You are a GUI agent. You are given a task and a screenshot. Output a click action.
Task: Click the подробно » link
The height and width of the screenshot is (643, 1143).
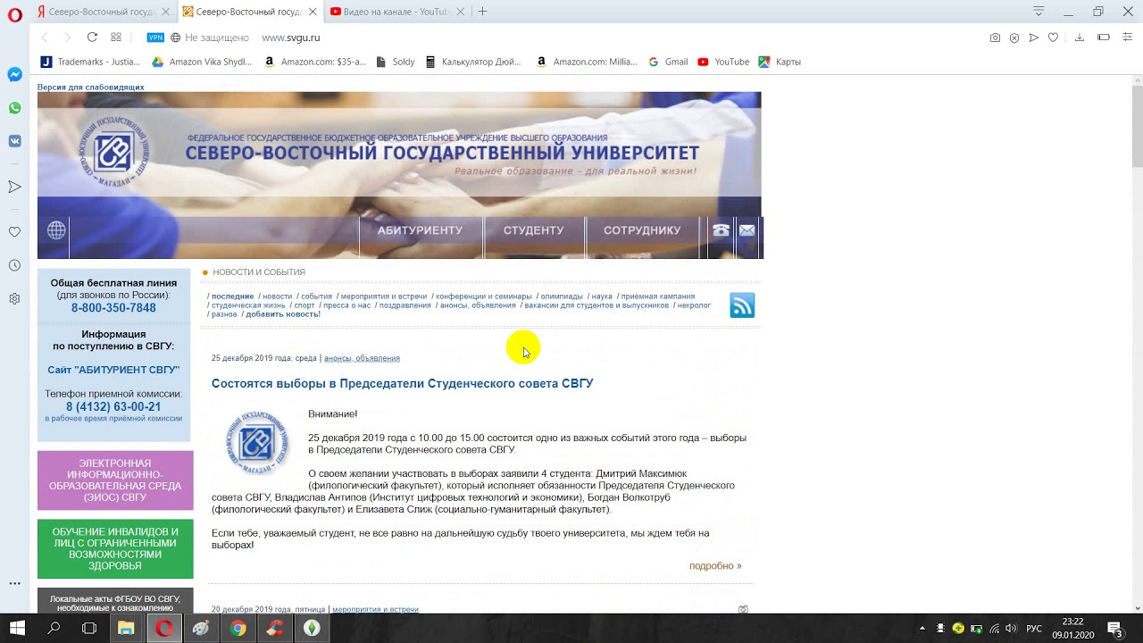(715, 566)
